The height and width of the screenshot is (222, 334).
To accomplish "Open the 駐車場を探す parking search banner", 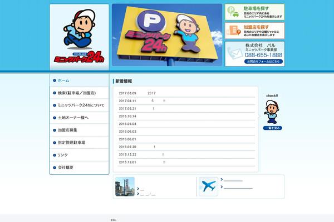I will tap(254, 12).
